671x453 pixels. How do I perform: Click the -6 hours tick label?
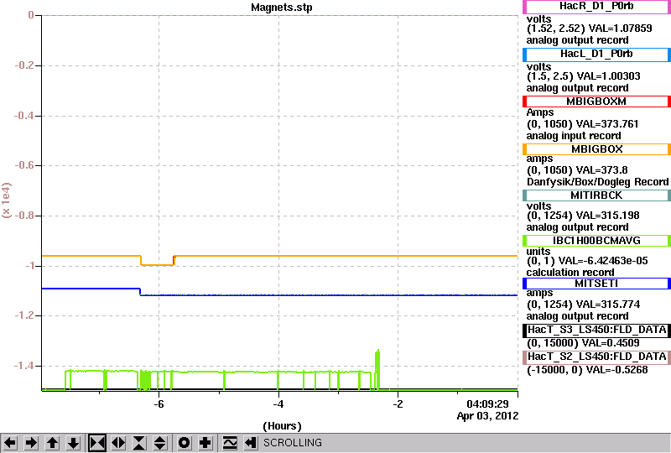[x=159, y=404]
